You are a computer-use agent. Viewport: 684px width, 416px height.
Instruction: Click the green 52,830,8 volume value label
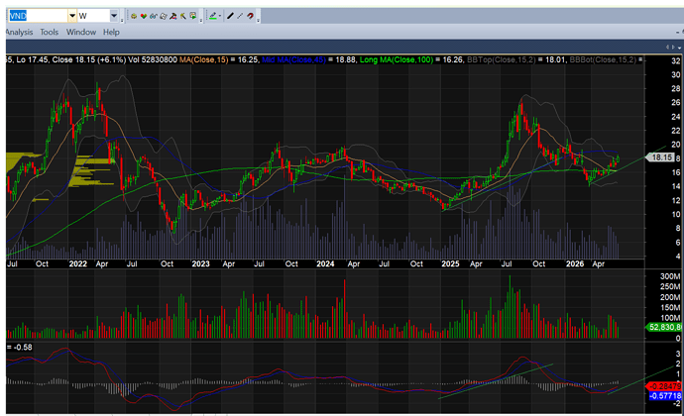click(x=664, y=327)
